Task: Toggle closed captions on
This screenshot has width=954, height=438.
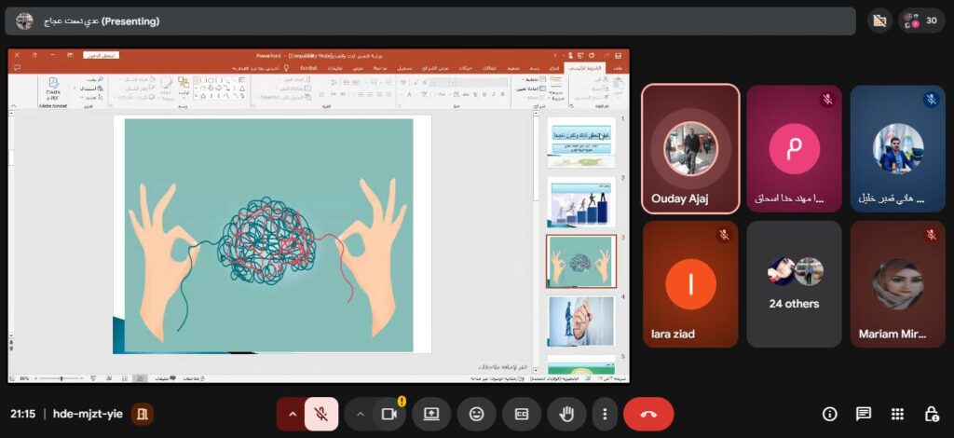Action: point(522,414)
